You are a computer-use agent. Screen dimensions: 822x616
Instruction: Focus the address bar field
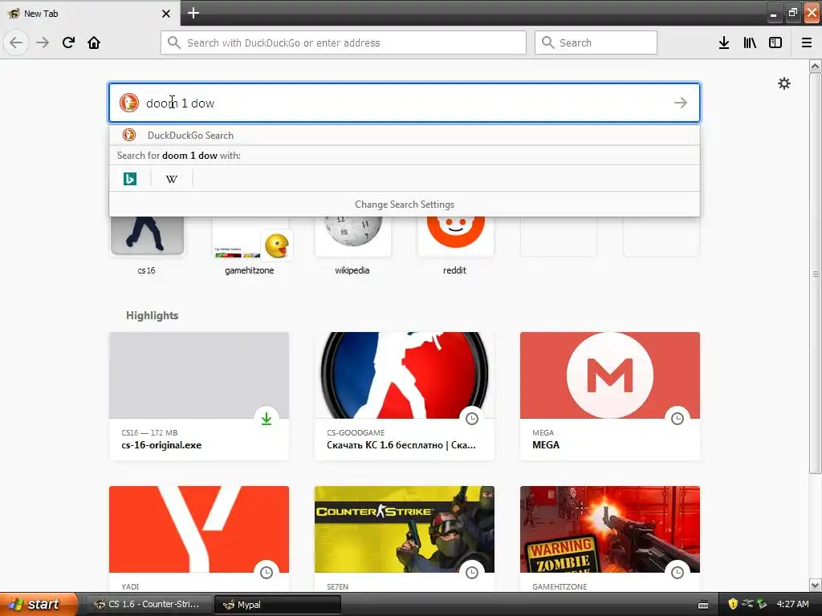point(344,43)
